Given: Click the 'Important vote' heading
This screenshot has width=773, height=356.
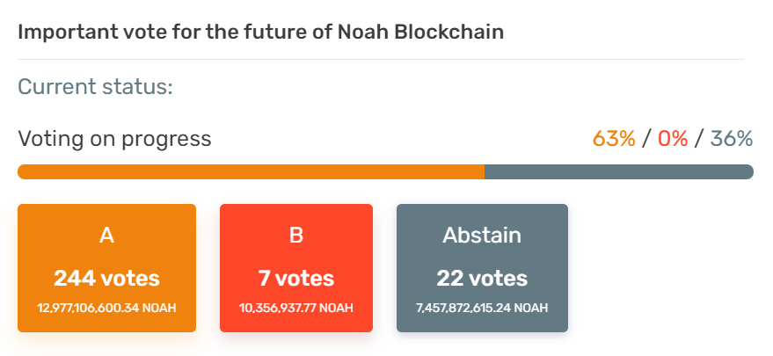Looking at the screenshot, I should [260, 33].
